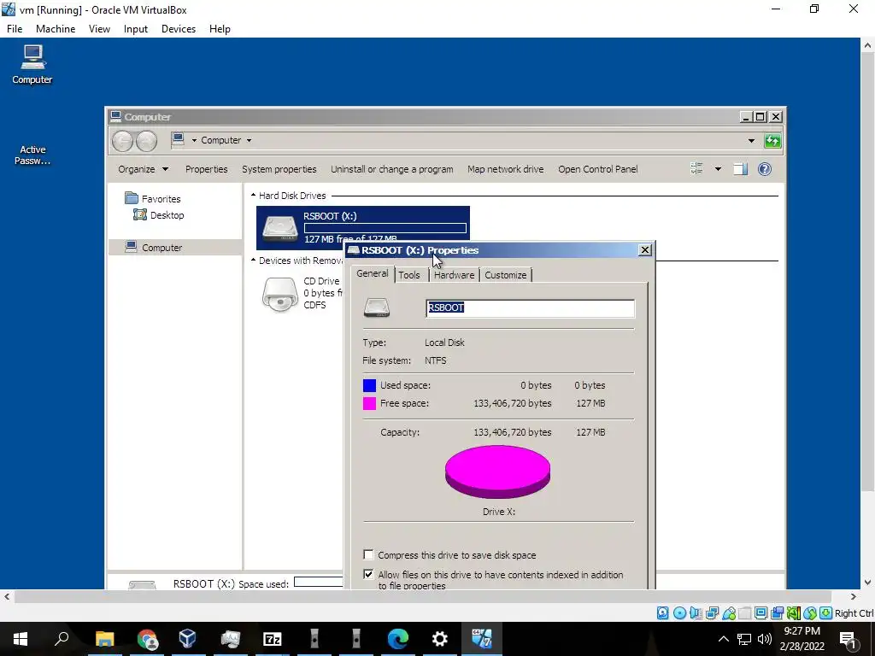
Task: Switch to the Hardware tab
Action: (455, 275)
